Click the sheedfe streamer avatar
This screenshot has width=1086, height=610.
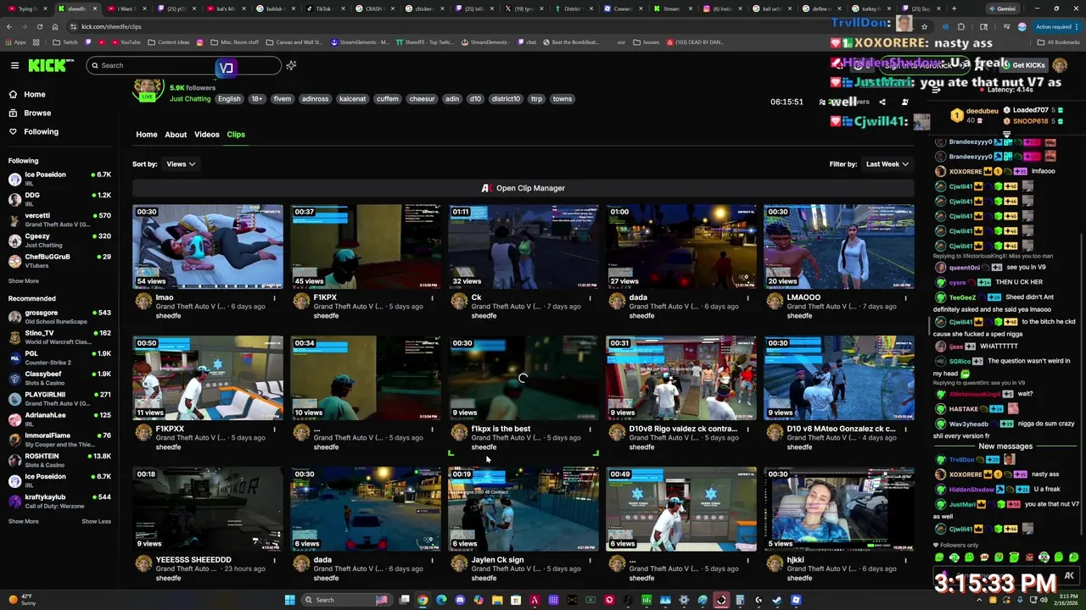[148, 90]
